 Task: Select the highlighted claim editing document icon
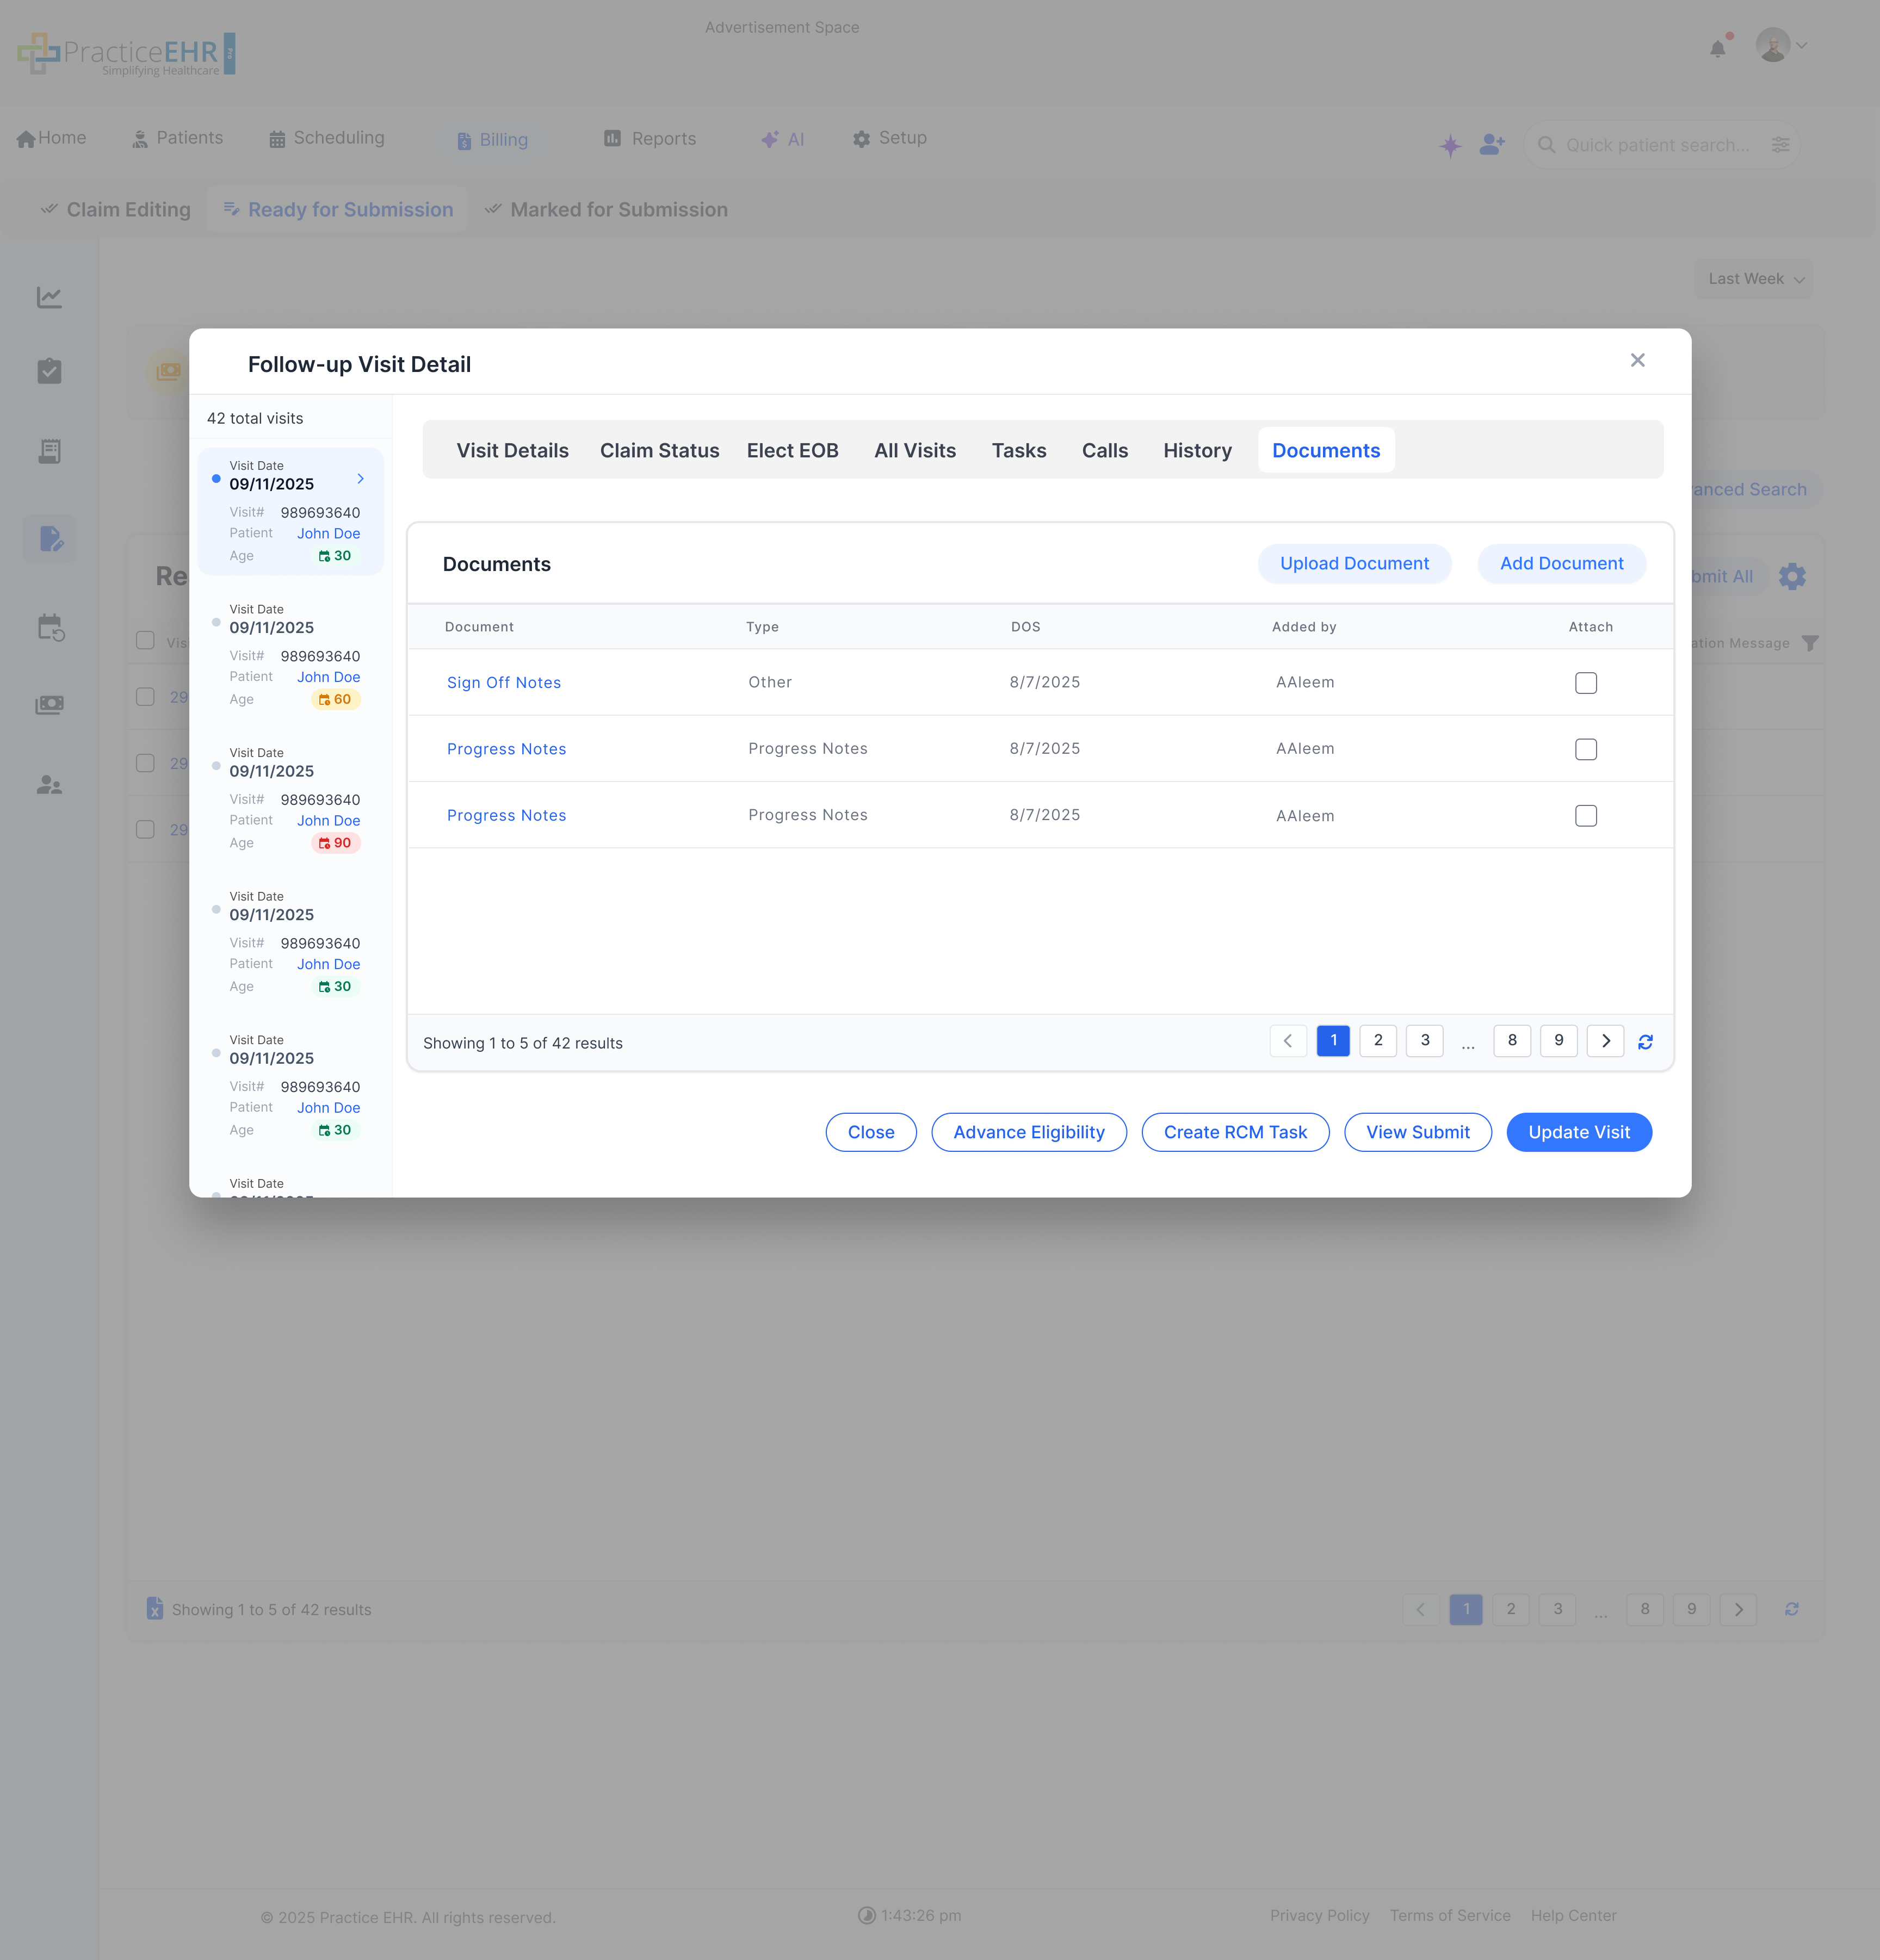[x=50, y=538]
